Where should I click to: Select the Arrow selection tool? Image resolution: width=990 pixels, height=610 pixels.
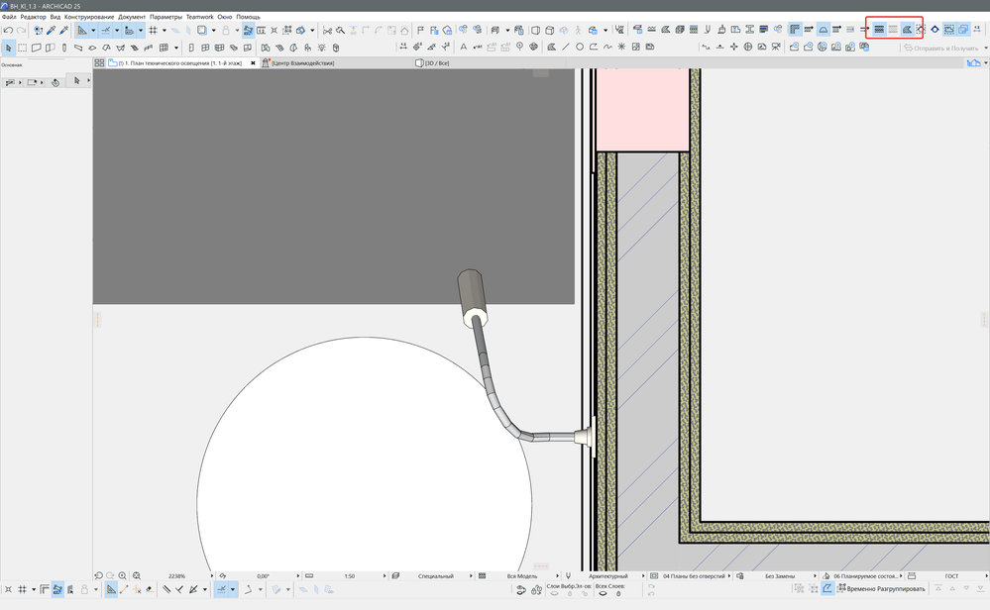[9, 48]
